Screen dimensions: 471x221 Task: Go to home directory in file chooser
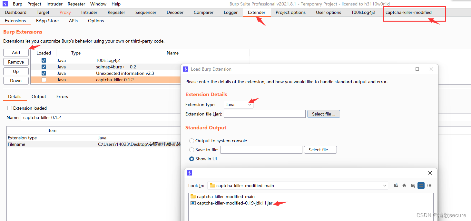404,185
